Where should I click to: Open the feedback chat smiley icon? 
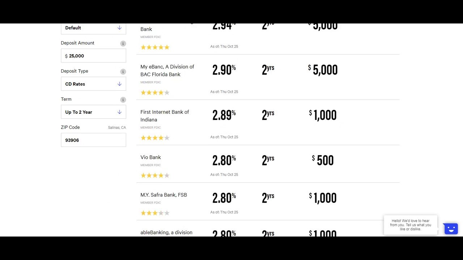451,229
